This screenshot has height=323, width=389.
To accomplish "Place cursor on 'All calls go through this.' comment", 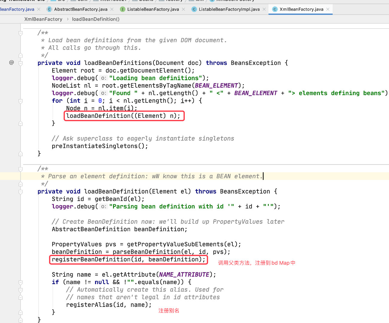I will click(x=94, y=48).
